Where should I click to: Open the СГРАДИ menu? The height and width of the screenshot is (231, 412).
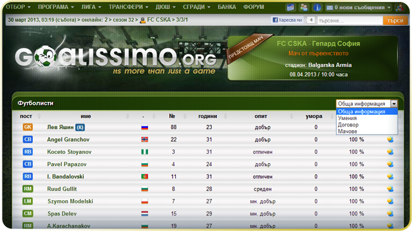pyautogui.click(x=196, y=7)
